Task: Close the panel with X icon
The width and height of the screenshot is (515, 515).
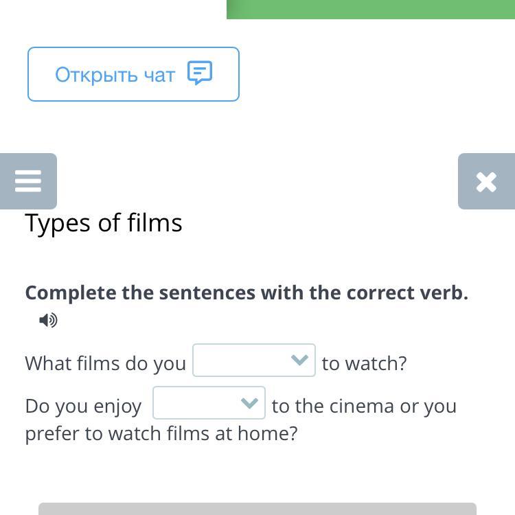Action: click(x=486, y=181)
